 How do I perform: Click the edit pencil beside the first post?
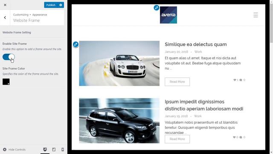76,44
